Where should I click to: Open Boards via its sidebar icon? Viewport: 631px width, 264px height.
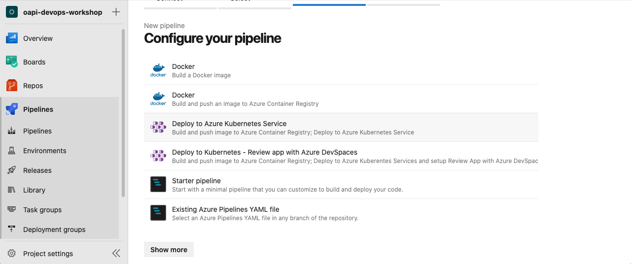coord(12,62)
